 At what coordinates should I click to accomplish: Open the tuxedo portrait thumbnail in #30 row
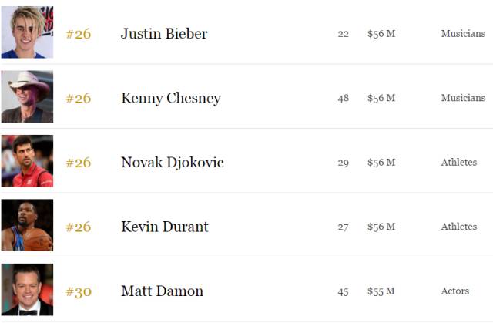click(28, 290)
